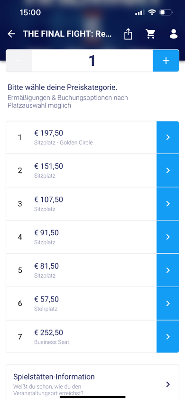Tap the ticket quantity number field

[92, 61]
